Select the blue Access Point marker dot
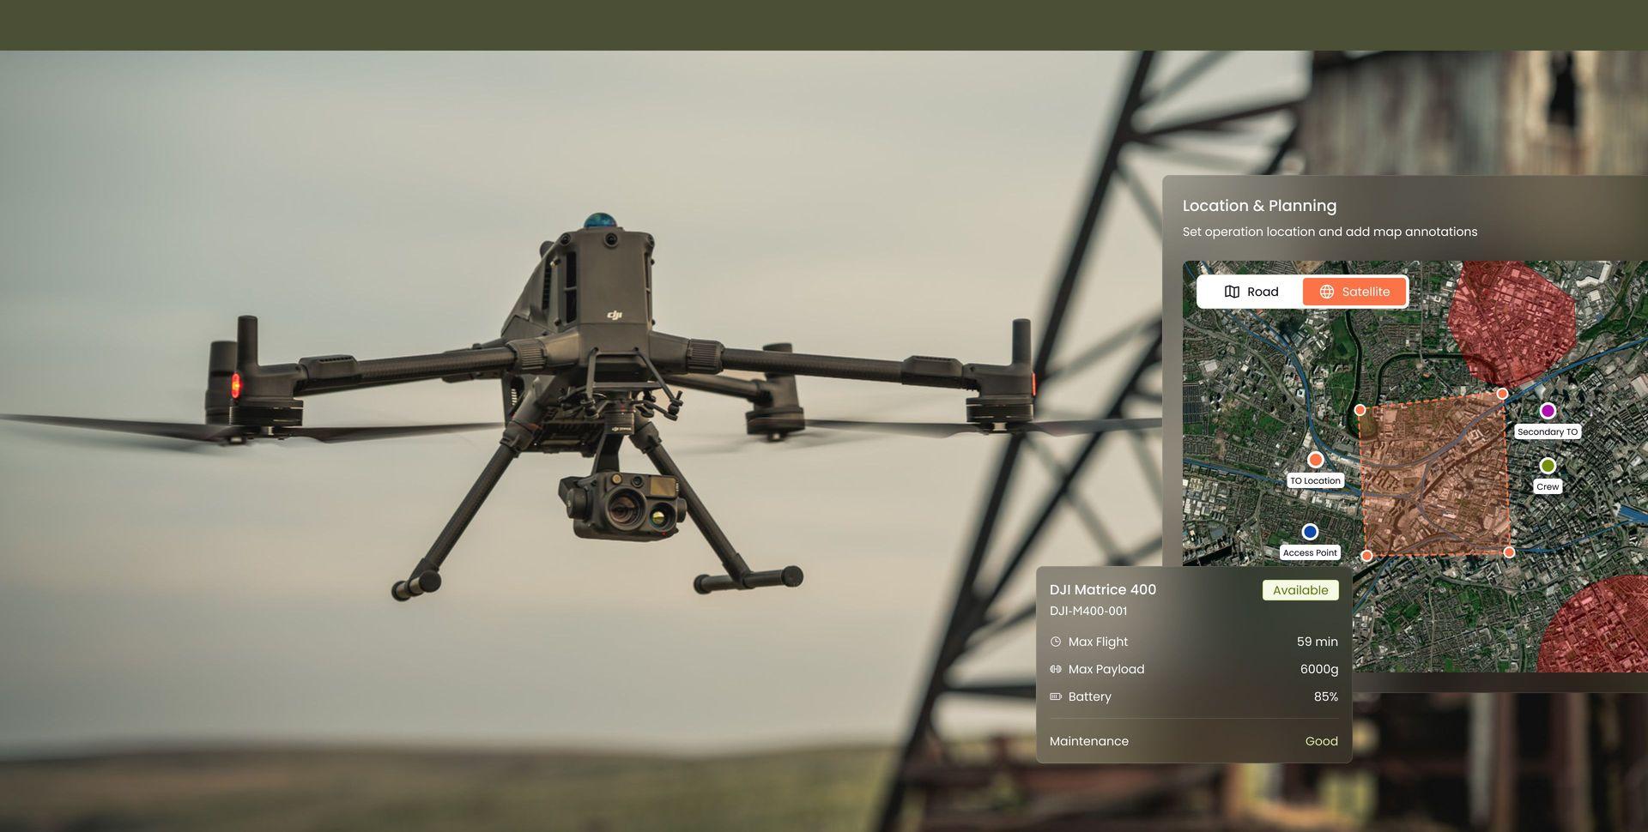This screenshot has height=832, width=1648. [x=1310, y=532]
